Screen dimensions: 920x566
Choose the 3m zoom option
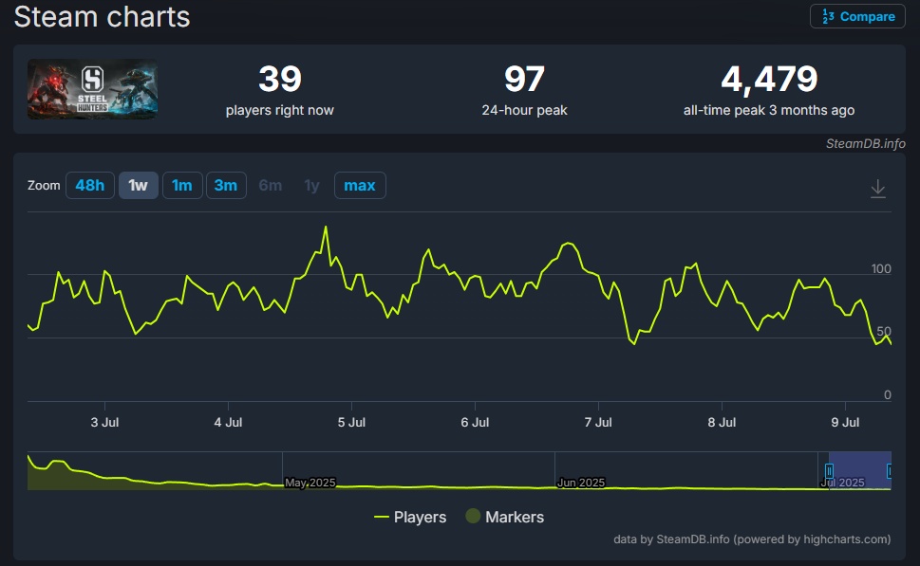tap(225, 186)
